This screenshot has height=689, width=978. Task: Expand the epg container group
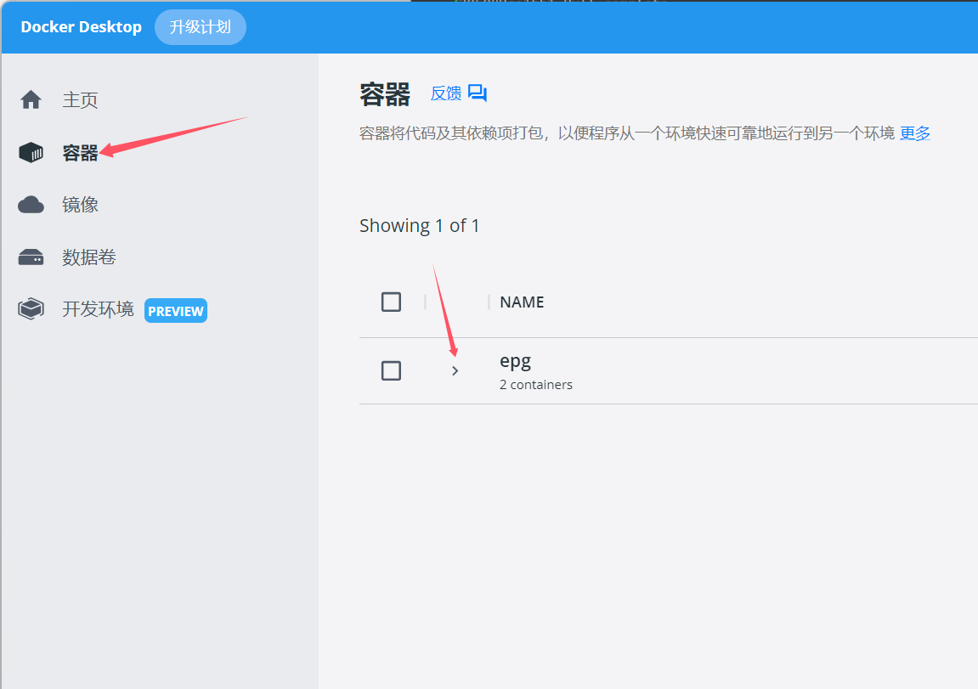click(x=455, y=371)
